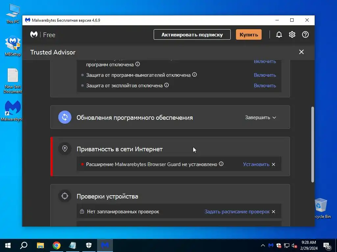The width and height of the screenshot is (337, 252).
Task: Click the lock icon beside no scheduled scans
Action: [82, 212]
